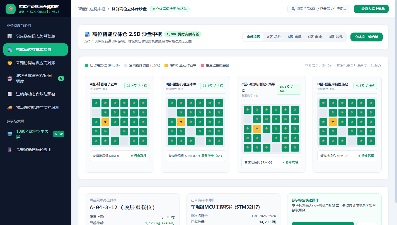Click the yellow 堆垛机正在作业中 legend swatch

pyautogui.click(x=166, y=65)
